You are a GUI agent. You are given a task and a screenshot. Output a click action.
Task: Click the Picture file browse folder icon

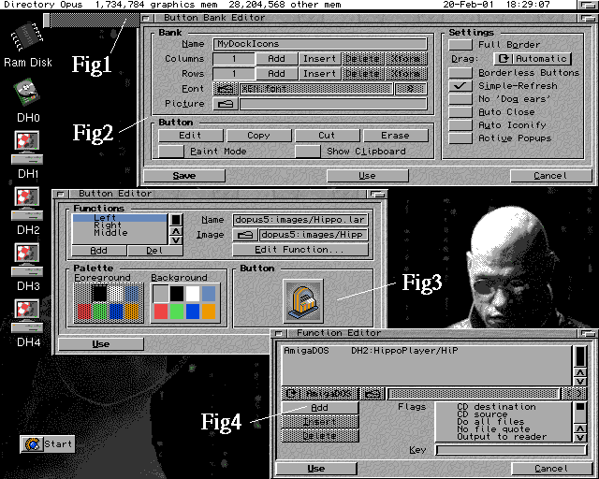pyautogui.click(x=225, y=104)
